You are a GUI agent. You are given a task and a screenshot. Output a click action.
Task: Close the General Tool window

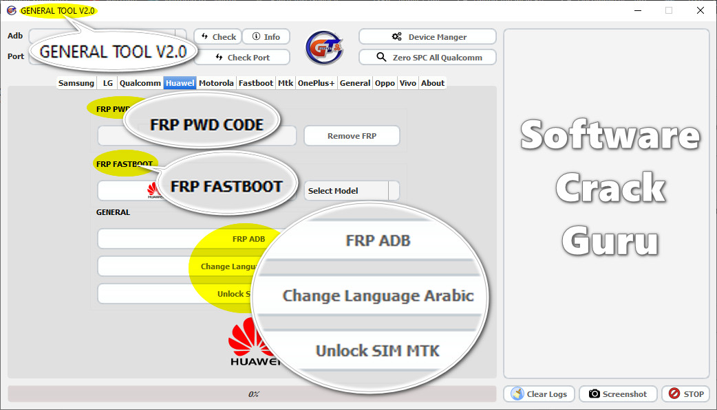click(700, 10)
